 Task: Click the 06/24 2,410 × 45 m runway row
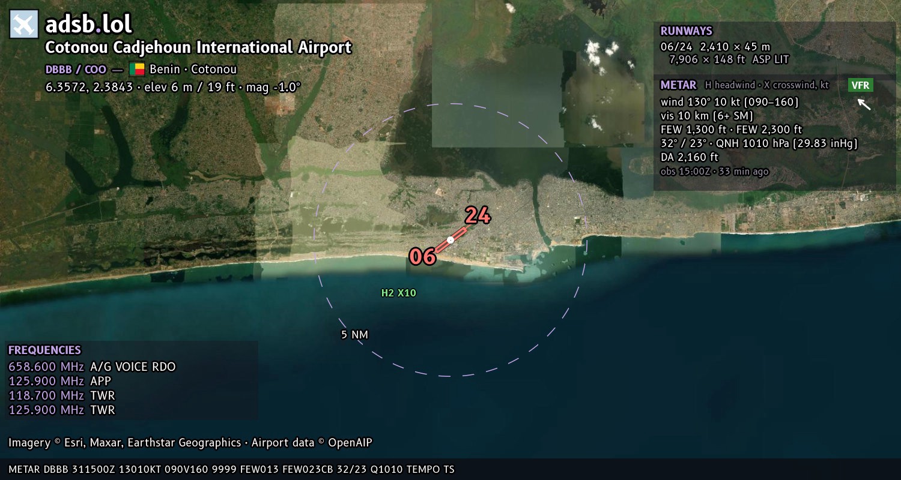coord(715,46)
